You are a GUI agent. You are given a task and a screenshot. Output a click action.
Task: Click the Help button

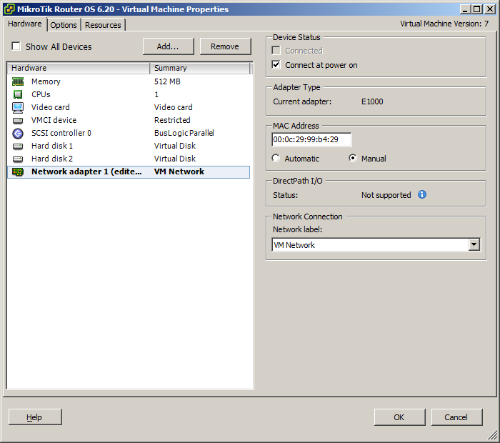[35, 417]
